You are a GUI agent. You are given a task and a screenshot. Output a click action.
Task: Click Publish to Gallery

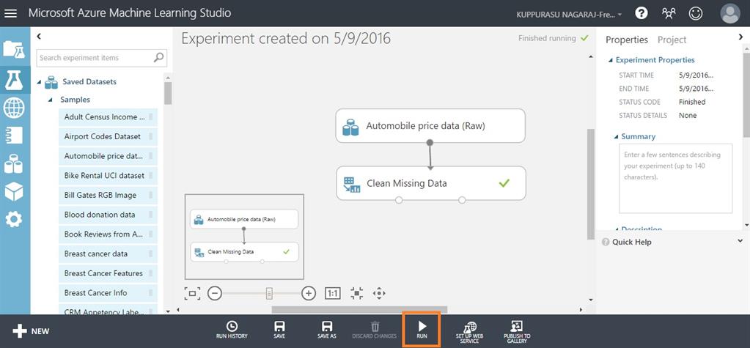(x=517, y=331)
